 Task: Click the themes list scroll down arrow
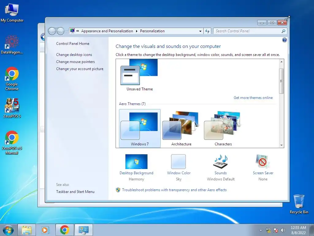[x=281, y=145]
